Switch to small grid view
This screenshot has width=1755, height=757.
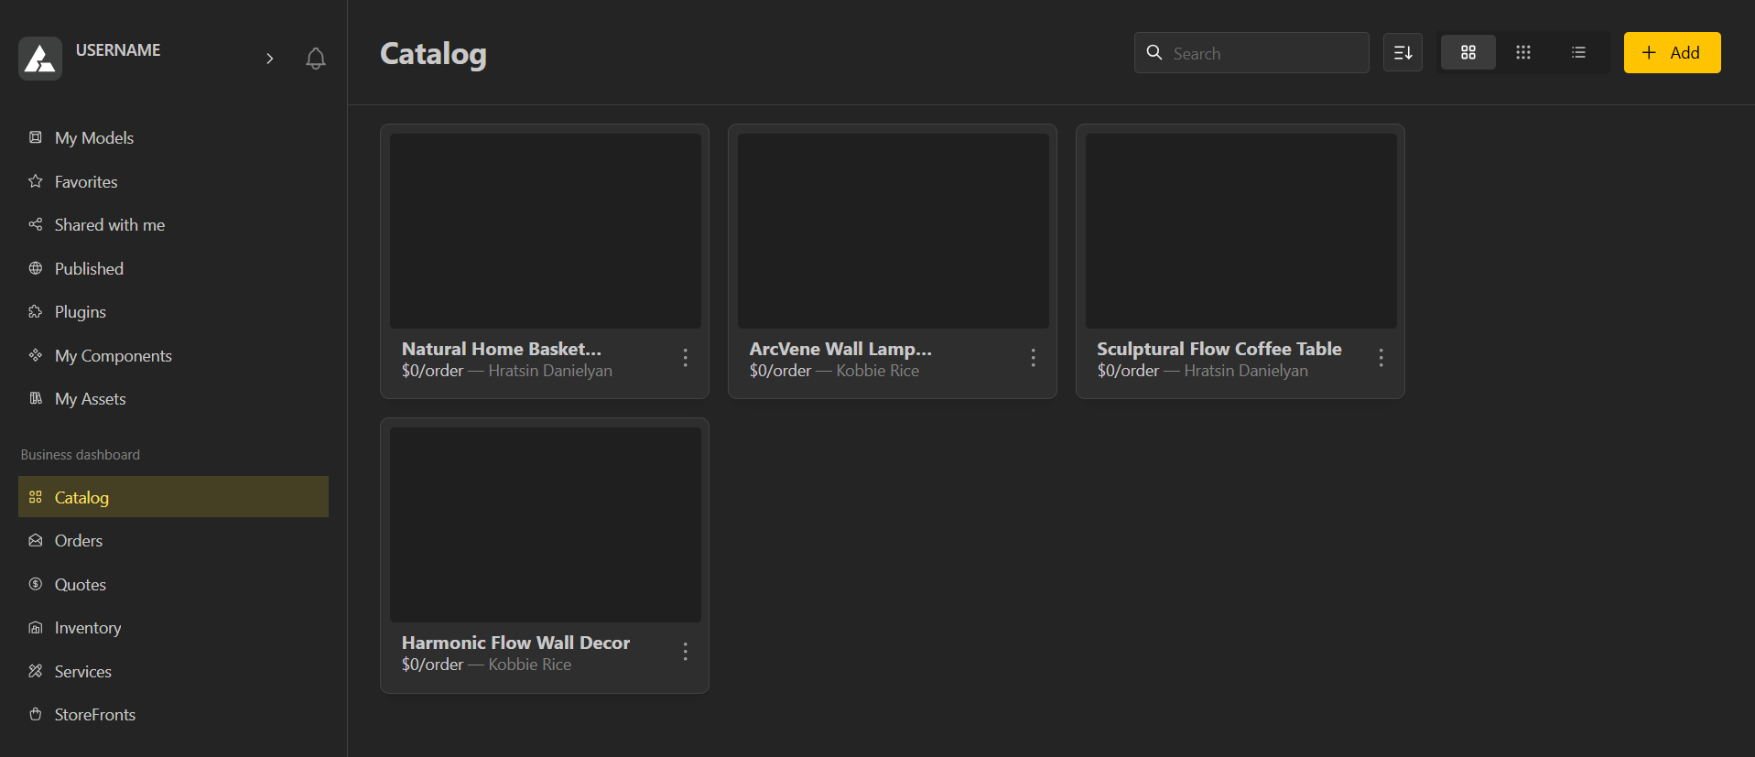click(1523, 53)
